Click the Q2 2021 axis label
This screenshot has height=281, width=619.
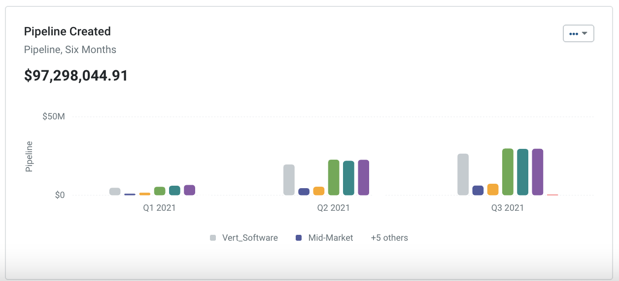click(x=333, y=208)
